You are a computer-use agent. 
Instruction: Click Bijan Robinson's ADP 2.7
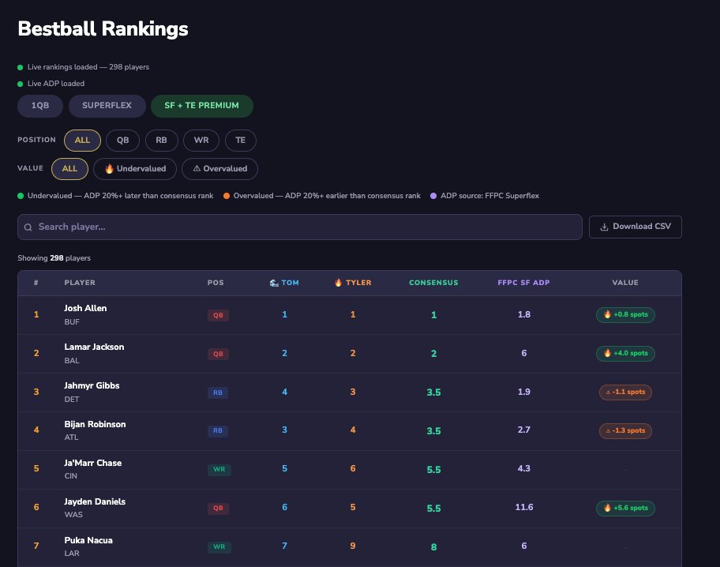click(x=524, y=430)
